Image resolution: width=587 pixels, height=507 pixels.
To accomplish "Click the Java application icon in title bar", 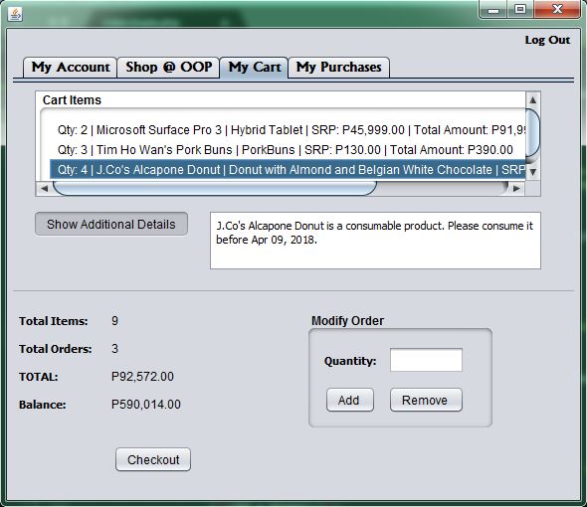I will [15, 14].
